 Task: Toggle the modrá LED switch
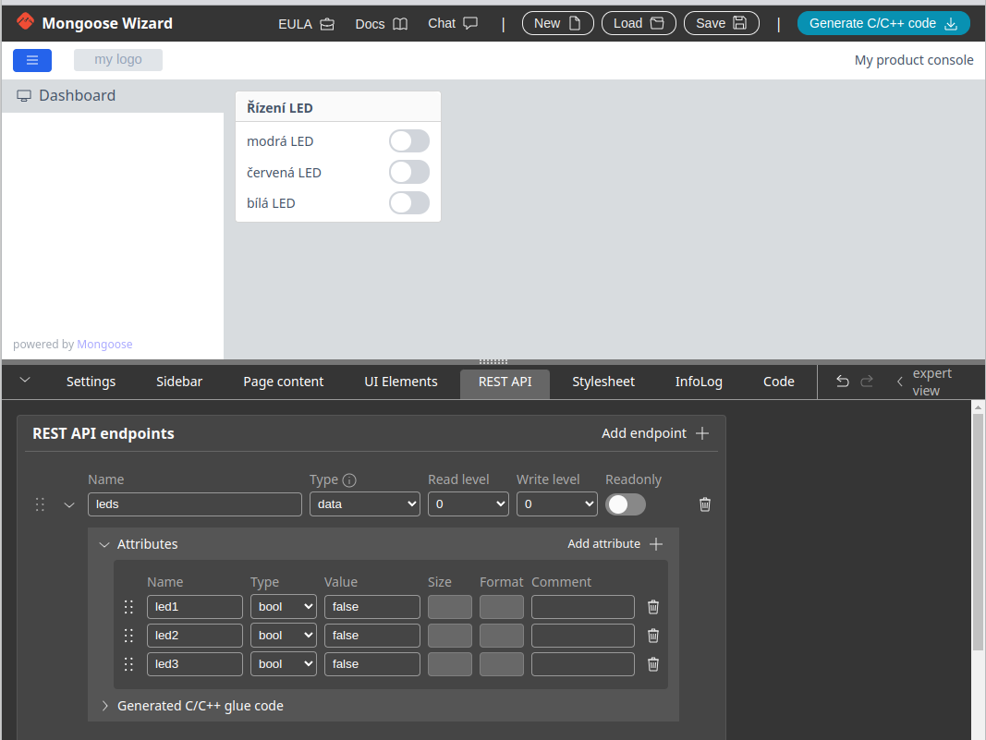click(x=408, y=141)
